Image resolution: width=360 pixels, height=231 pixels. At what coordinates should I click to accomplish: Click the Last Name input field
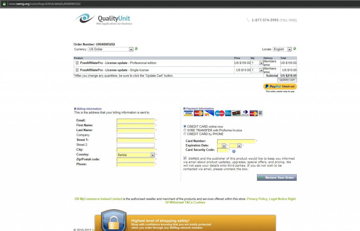136,130
